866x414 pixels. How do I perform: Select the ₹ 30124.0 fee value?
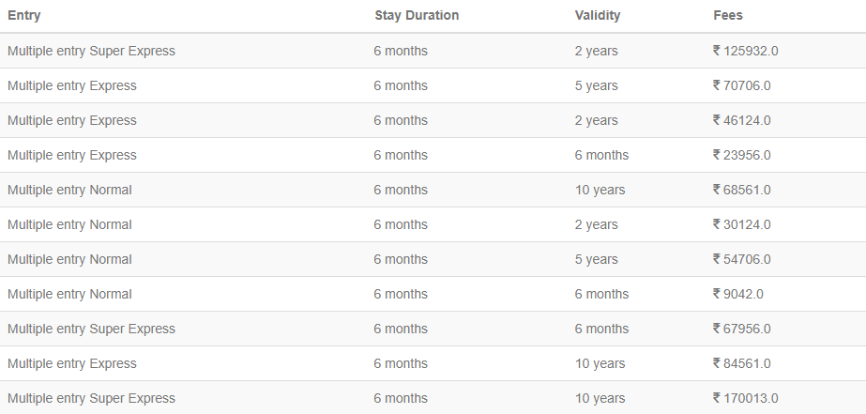click(x=742, y=224)
